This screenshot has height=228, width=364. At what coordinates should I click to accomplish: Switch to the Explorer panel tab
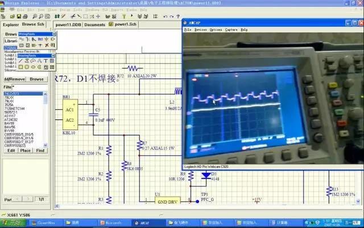point(10,24)
